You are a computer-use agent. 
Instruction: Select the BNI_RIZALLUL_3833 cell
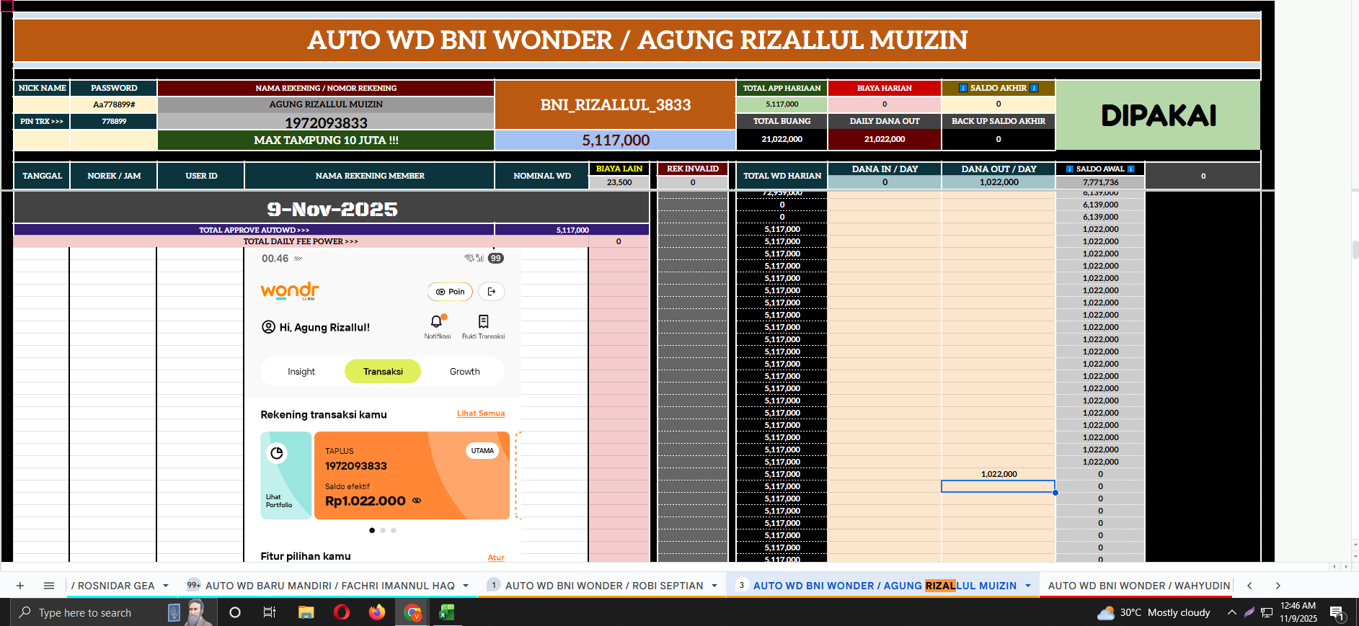[x=616, y=105]
